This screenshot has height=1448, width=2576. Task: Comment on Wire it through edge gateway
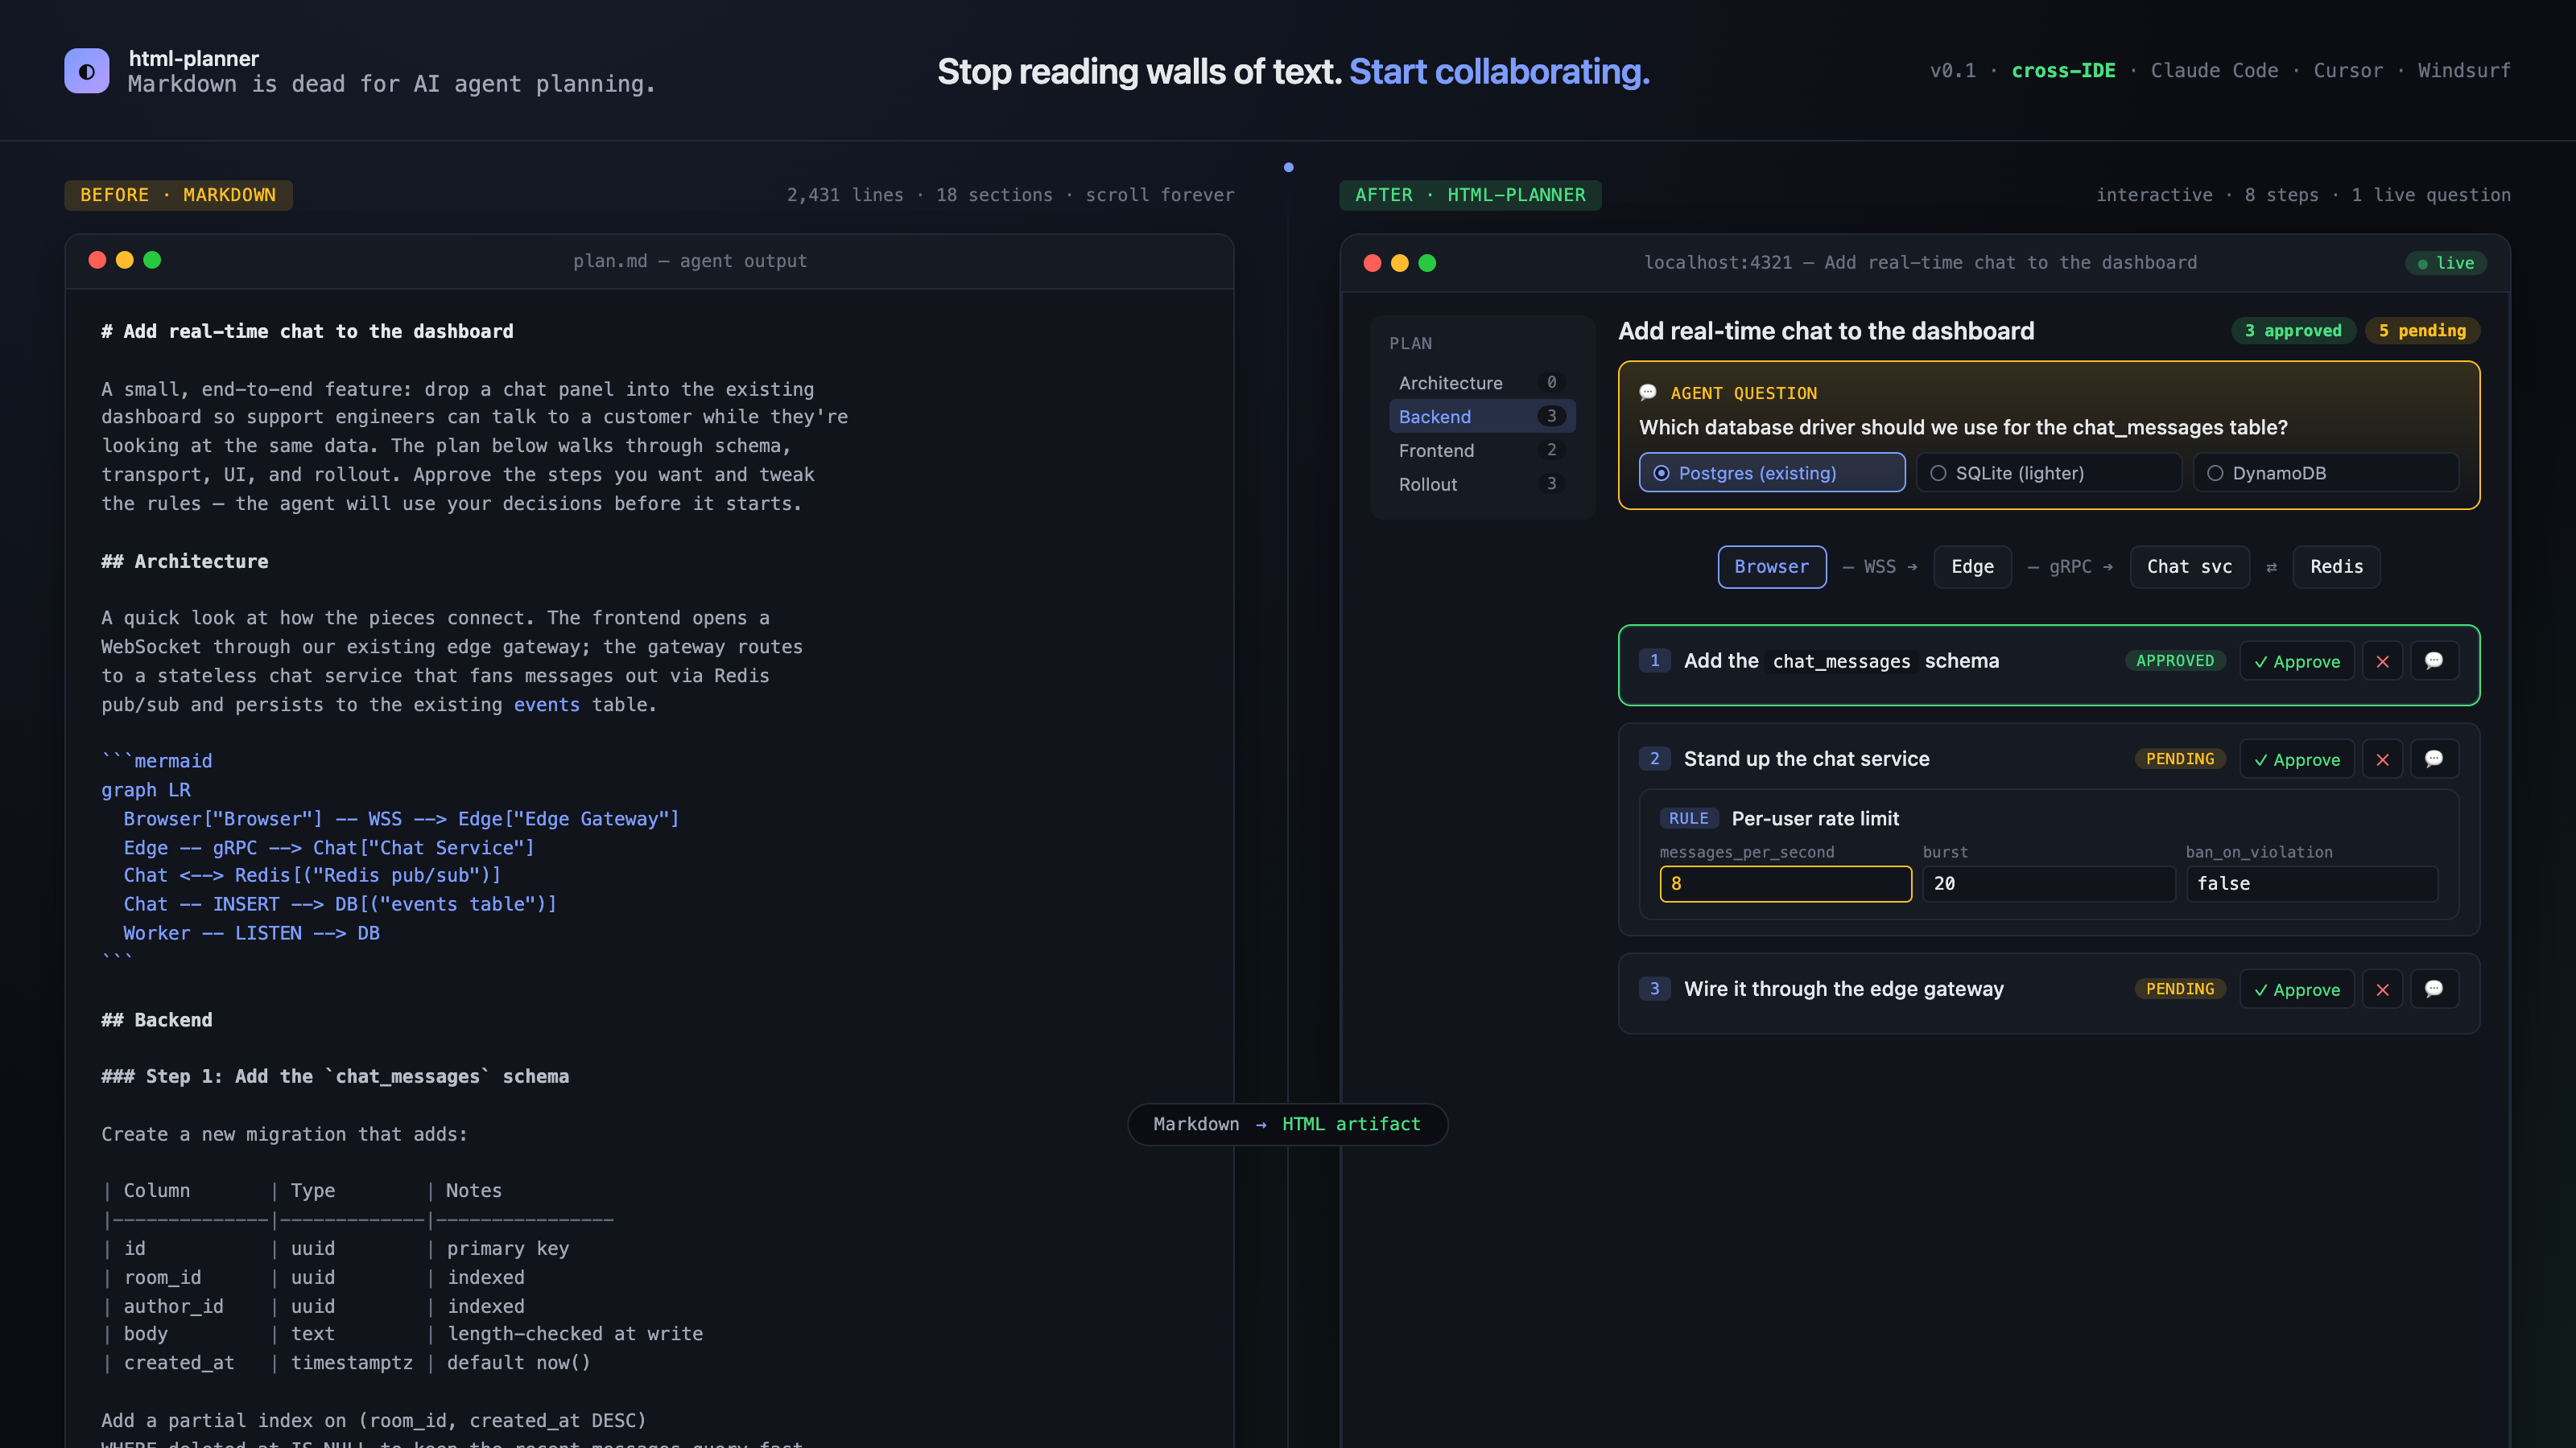click(2434, 989)
